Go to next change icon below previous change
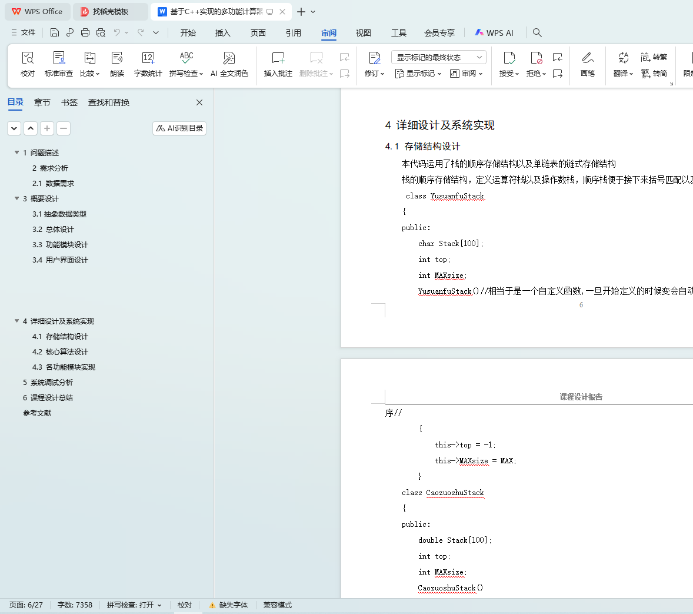 (x=558, y=74)
